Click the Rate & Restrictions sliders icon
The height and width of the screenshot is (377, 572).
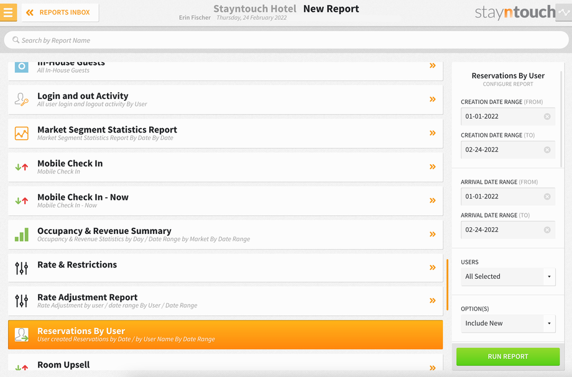pyautogui.click(x=22, y=268)
